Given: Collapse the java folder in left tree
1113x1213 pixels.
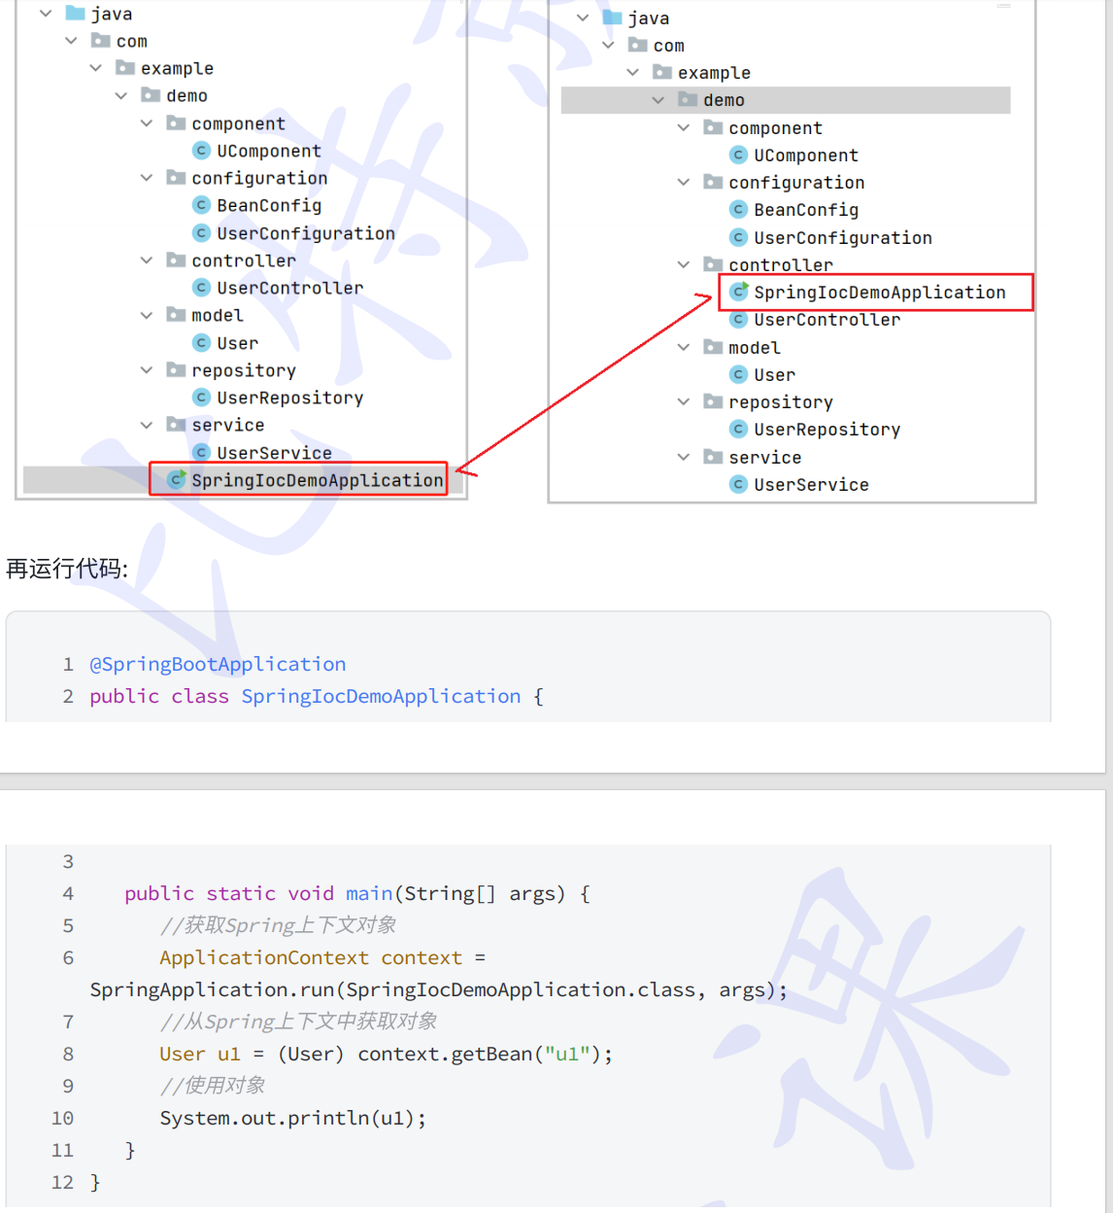Looking at the screenshot, I should 46,14.
